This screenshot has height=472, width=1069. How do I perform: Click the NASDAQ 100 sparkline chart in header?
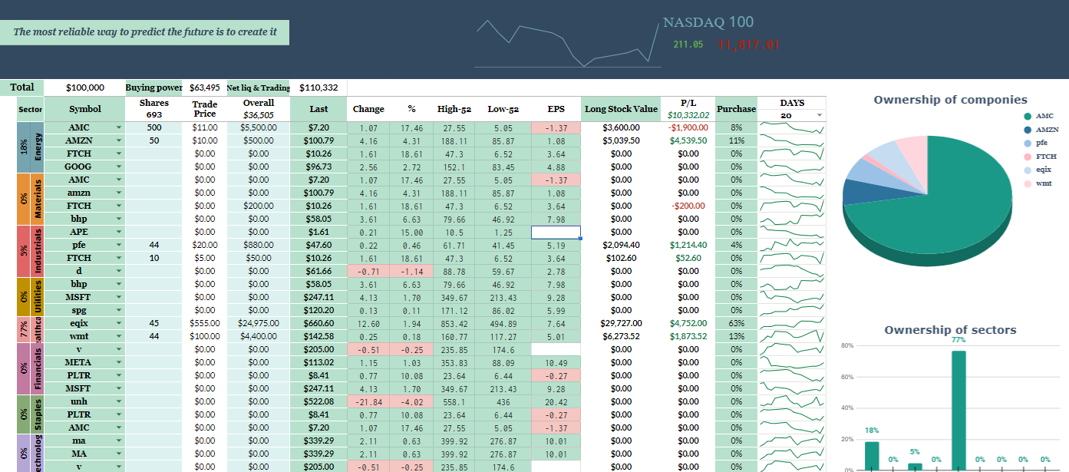568,44
